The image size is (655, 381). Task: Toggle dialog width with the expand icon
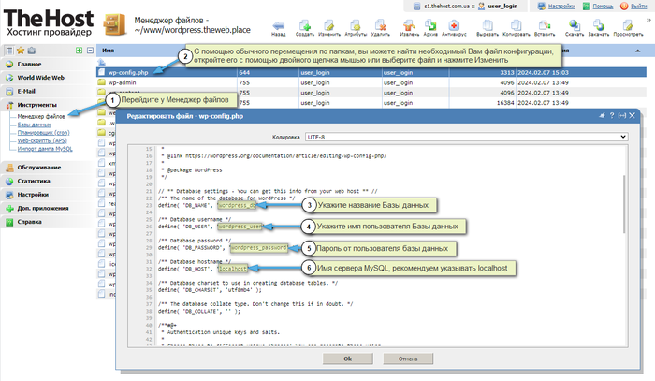(x=622, y=116)
